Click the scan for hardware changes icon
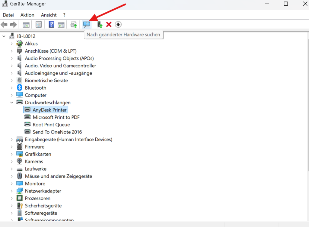Image resolution: width=309 pixels, height=227 pixels. coord(87,25)
